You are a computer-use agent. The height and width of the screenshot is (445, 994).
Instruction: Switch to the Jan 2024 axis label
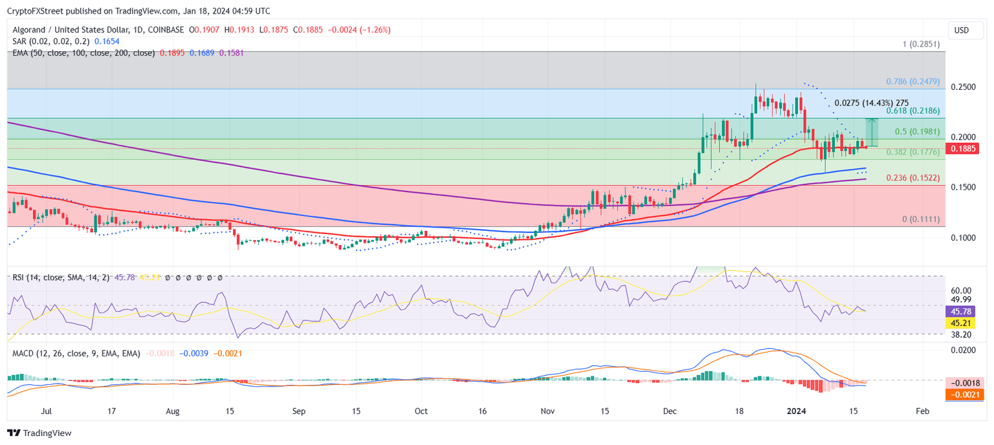click(796, 411)
